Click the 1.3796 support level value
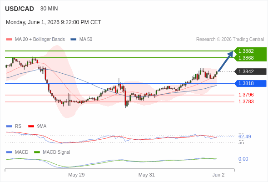 click(x=246, y=95)
